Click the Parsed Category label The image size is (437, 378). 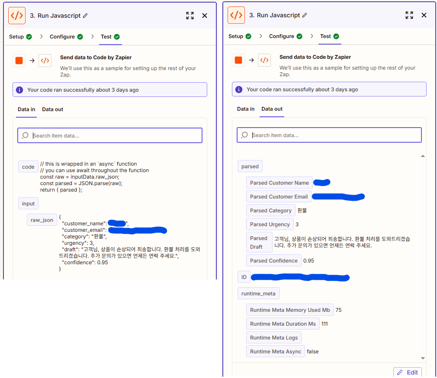click(x=270, y=210)
